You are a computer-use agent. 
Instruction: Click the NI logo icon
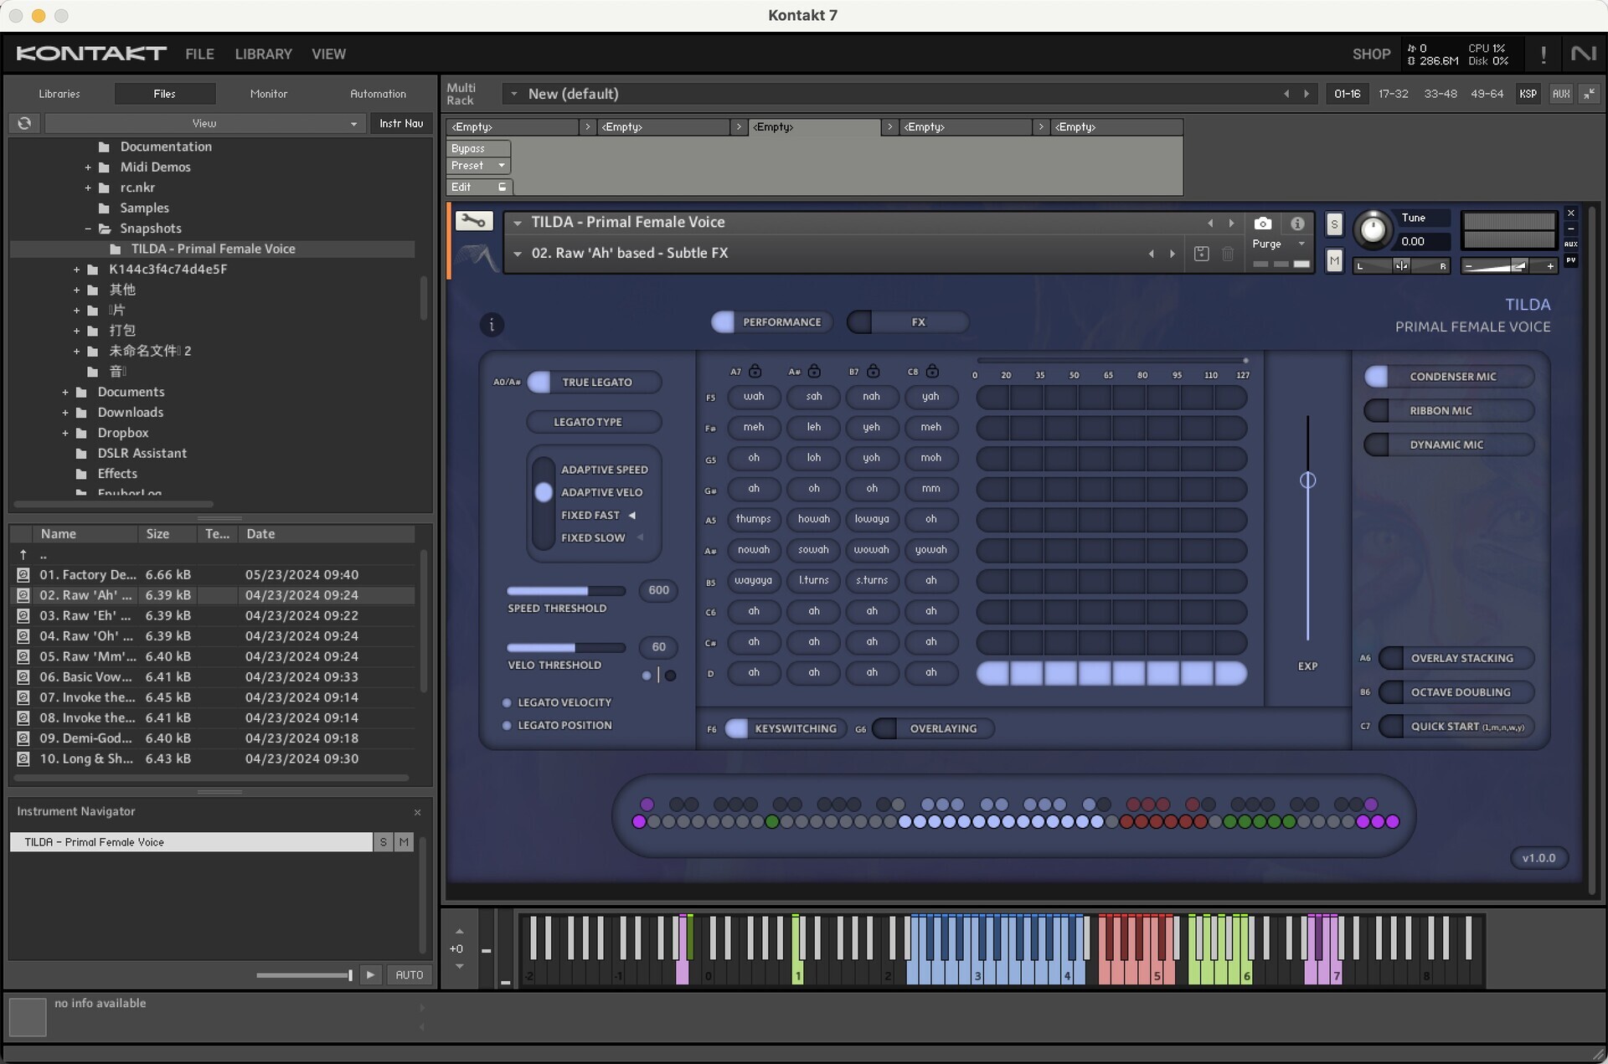1583,54
